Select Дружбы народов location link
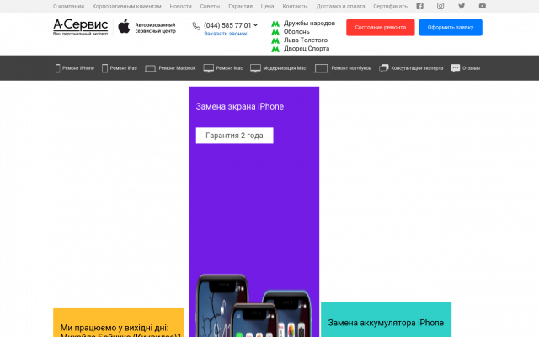Image resolution: width=539 pixels, height=337 pixels. click(309, 24)
